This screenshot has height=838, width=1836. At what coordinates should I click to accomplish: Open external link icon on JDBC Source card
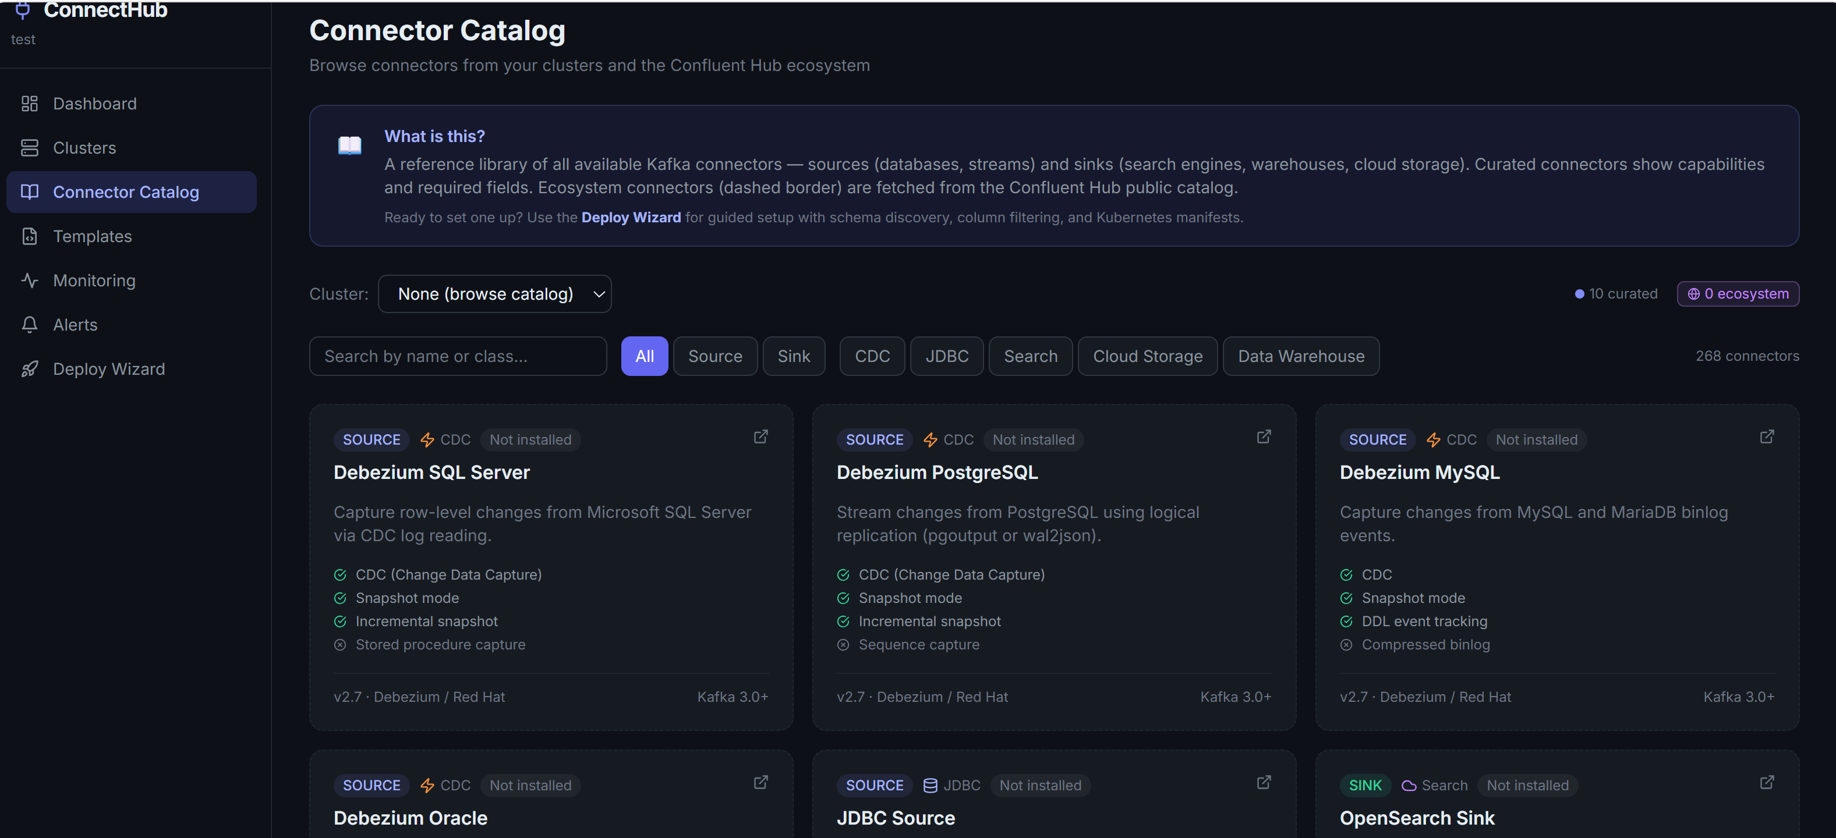point(1264,782)
